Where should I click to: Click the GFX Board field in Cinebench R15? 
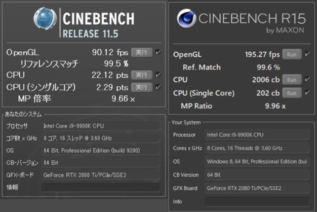(257, 188)
